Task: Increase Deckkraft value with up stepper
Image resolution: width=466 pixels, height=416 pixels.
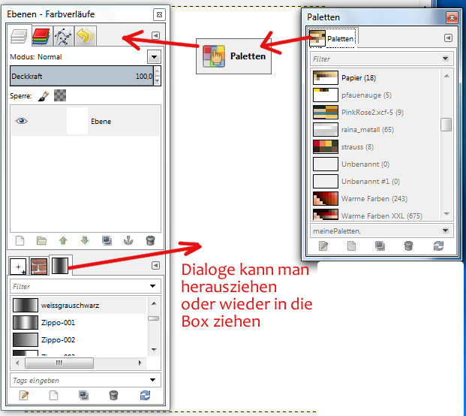Action: [x=158, y=71]
